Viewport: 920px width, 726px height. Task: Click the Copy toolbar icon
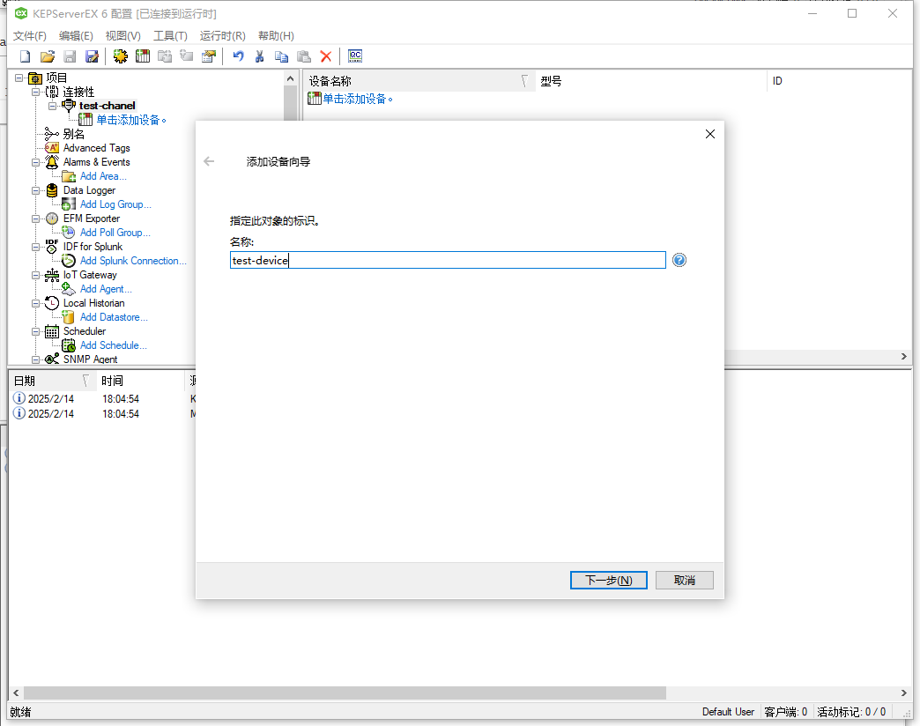(282, 56)
